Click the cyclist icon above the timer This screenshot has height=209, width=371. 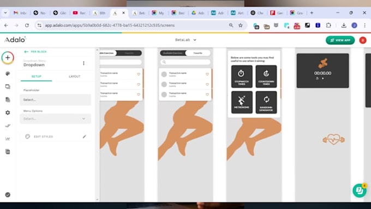tap(323, 63)
